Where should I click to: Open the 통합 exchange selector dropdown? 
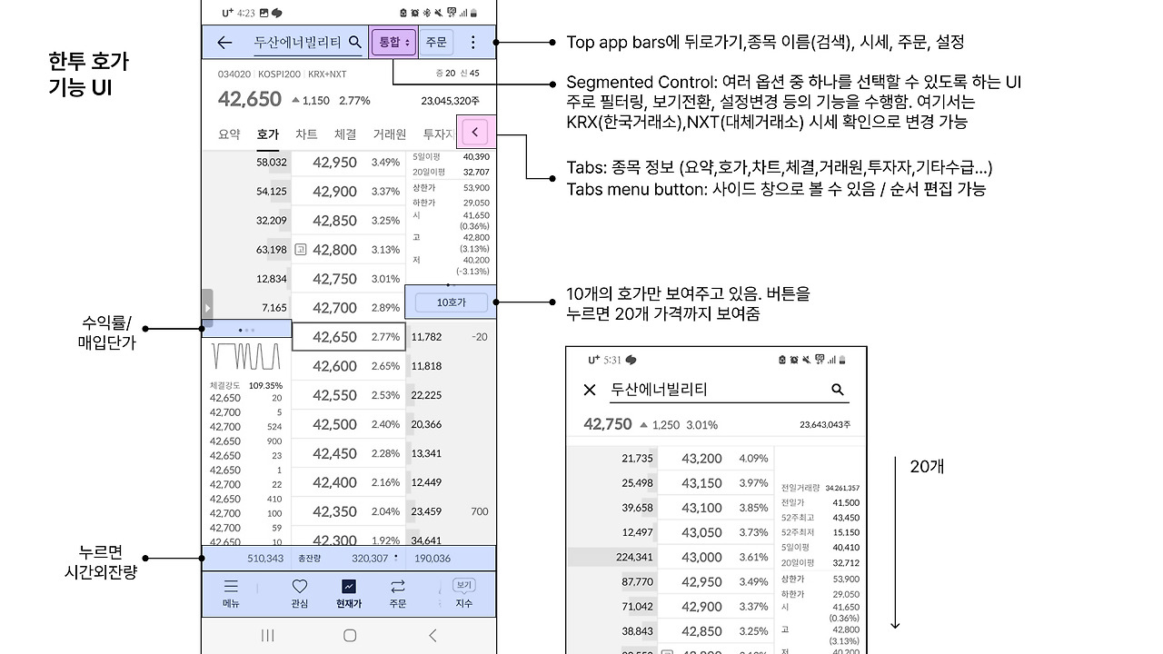pyautogui.click(x=393, y=42)
